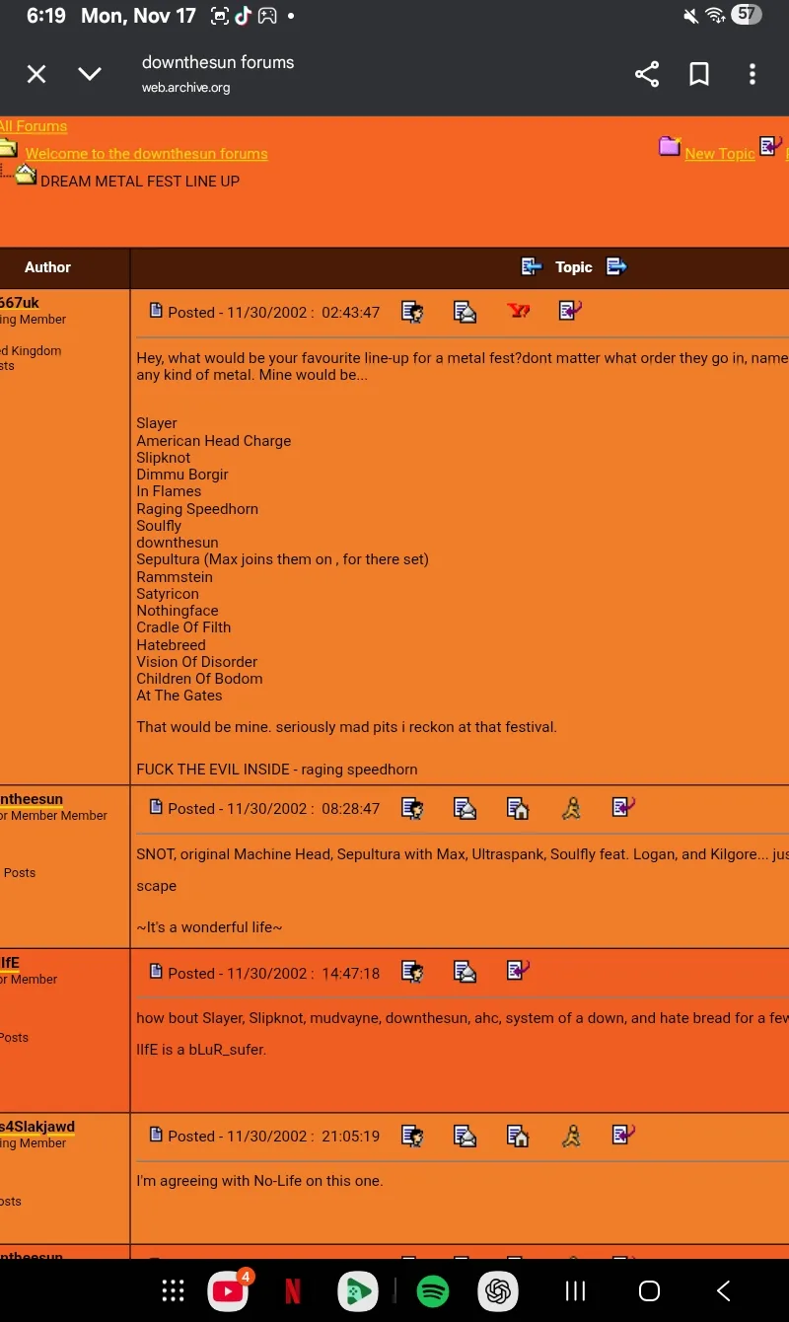Launch ChatGPT from the taskbar
Viewport: 789px width, 1322px height.
click(498, 1290)
